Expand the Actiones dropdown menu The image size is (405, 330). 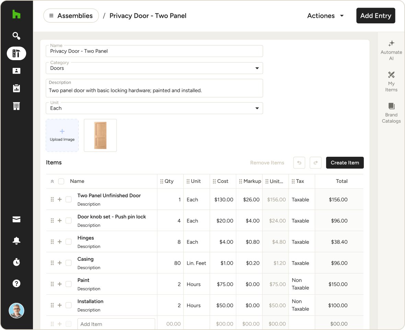tap(325, 16)
